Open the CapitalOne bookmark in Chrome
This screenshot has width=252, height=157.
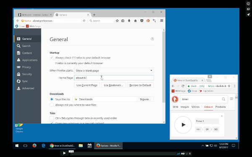pos(206,91)
